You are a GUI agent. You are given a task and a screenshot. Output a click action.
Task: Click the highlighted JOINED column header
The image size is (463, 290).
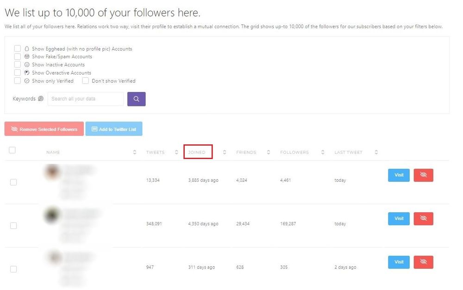click(198, 152)
